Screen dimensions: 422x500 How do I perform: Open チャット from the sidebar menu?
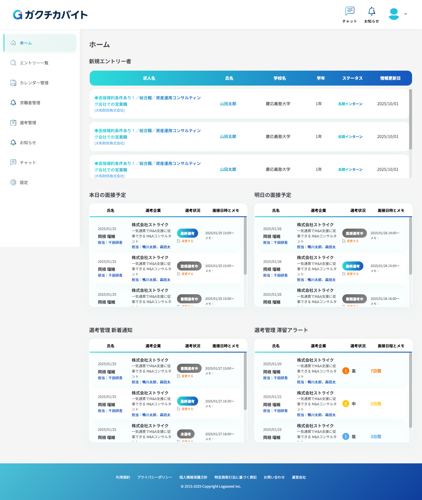[28, 163]
